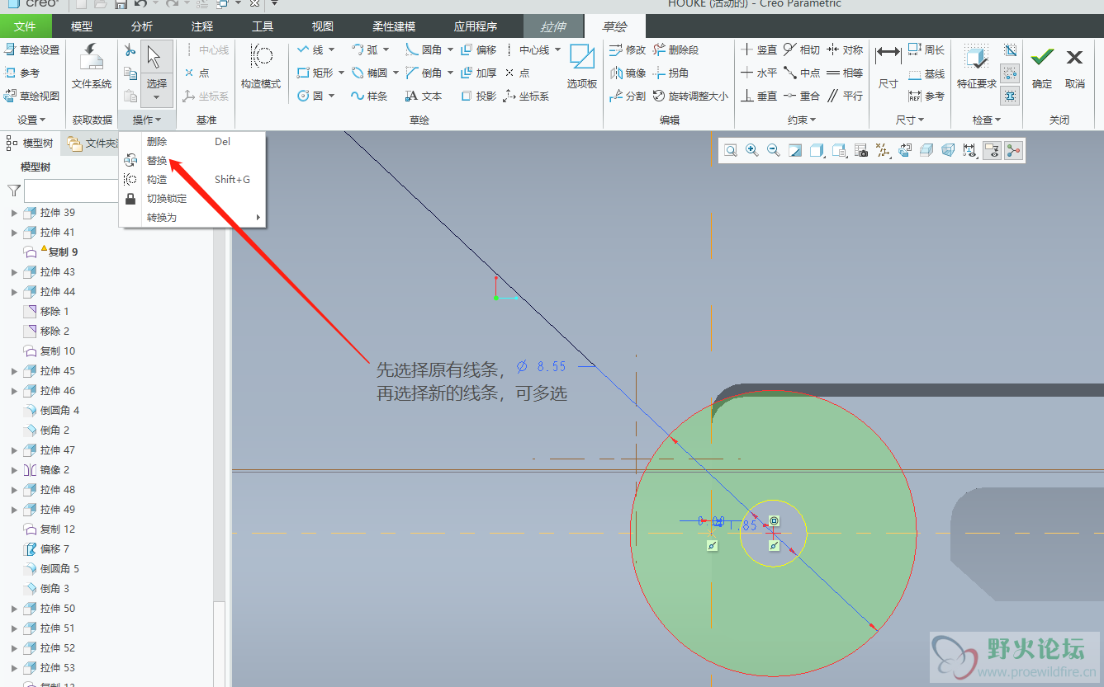Click 特征要求 feature requirements
This screenshot has width=1104, height=687.
point(977,66)
